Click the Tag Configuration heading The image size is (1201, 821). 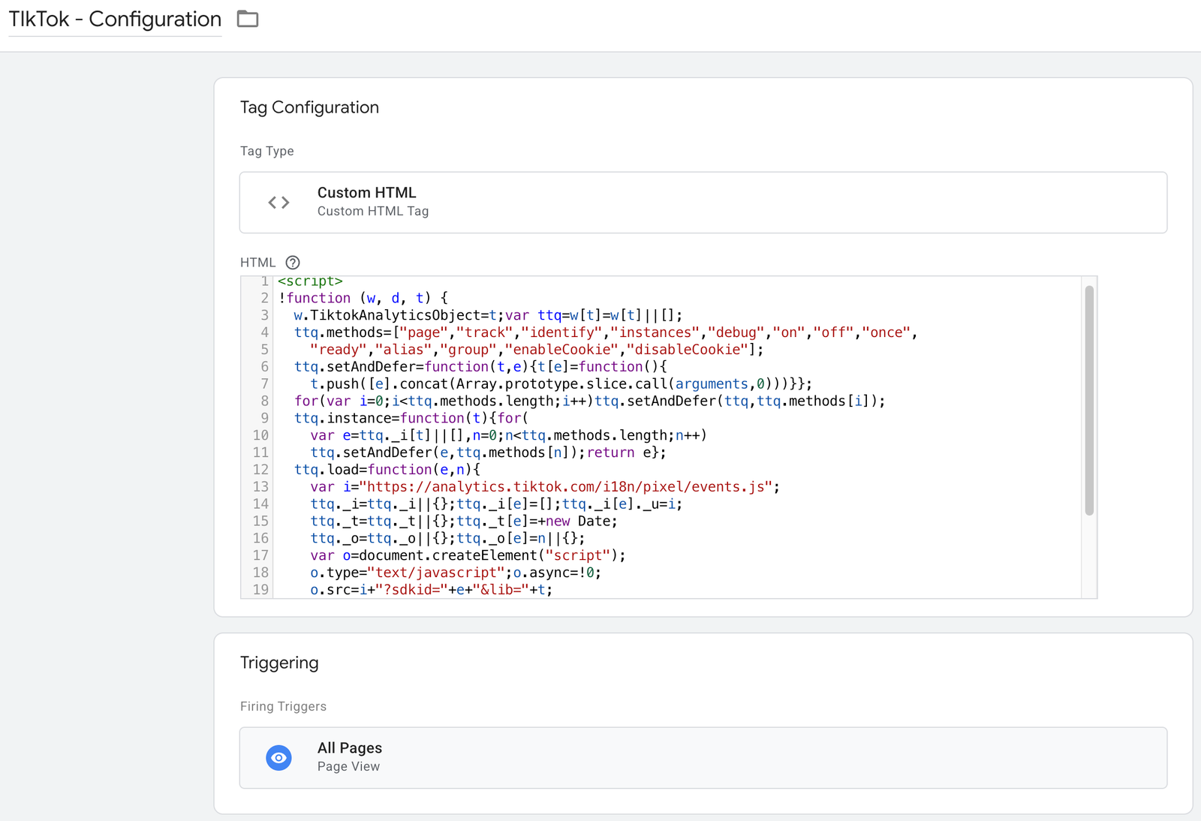pyautogui.click(x=309, y=107)
